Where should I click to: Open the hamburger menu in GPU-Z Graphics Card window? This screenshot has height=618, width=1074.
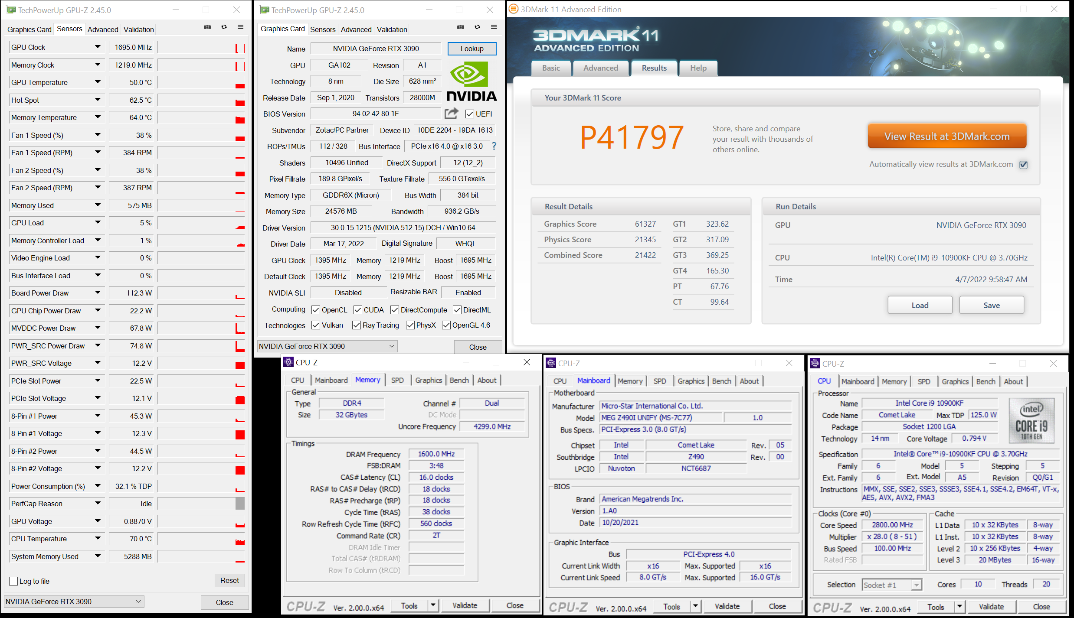coord(494,27)
